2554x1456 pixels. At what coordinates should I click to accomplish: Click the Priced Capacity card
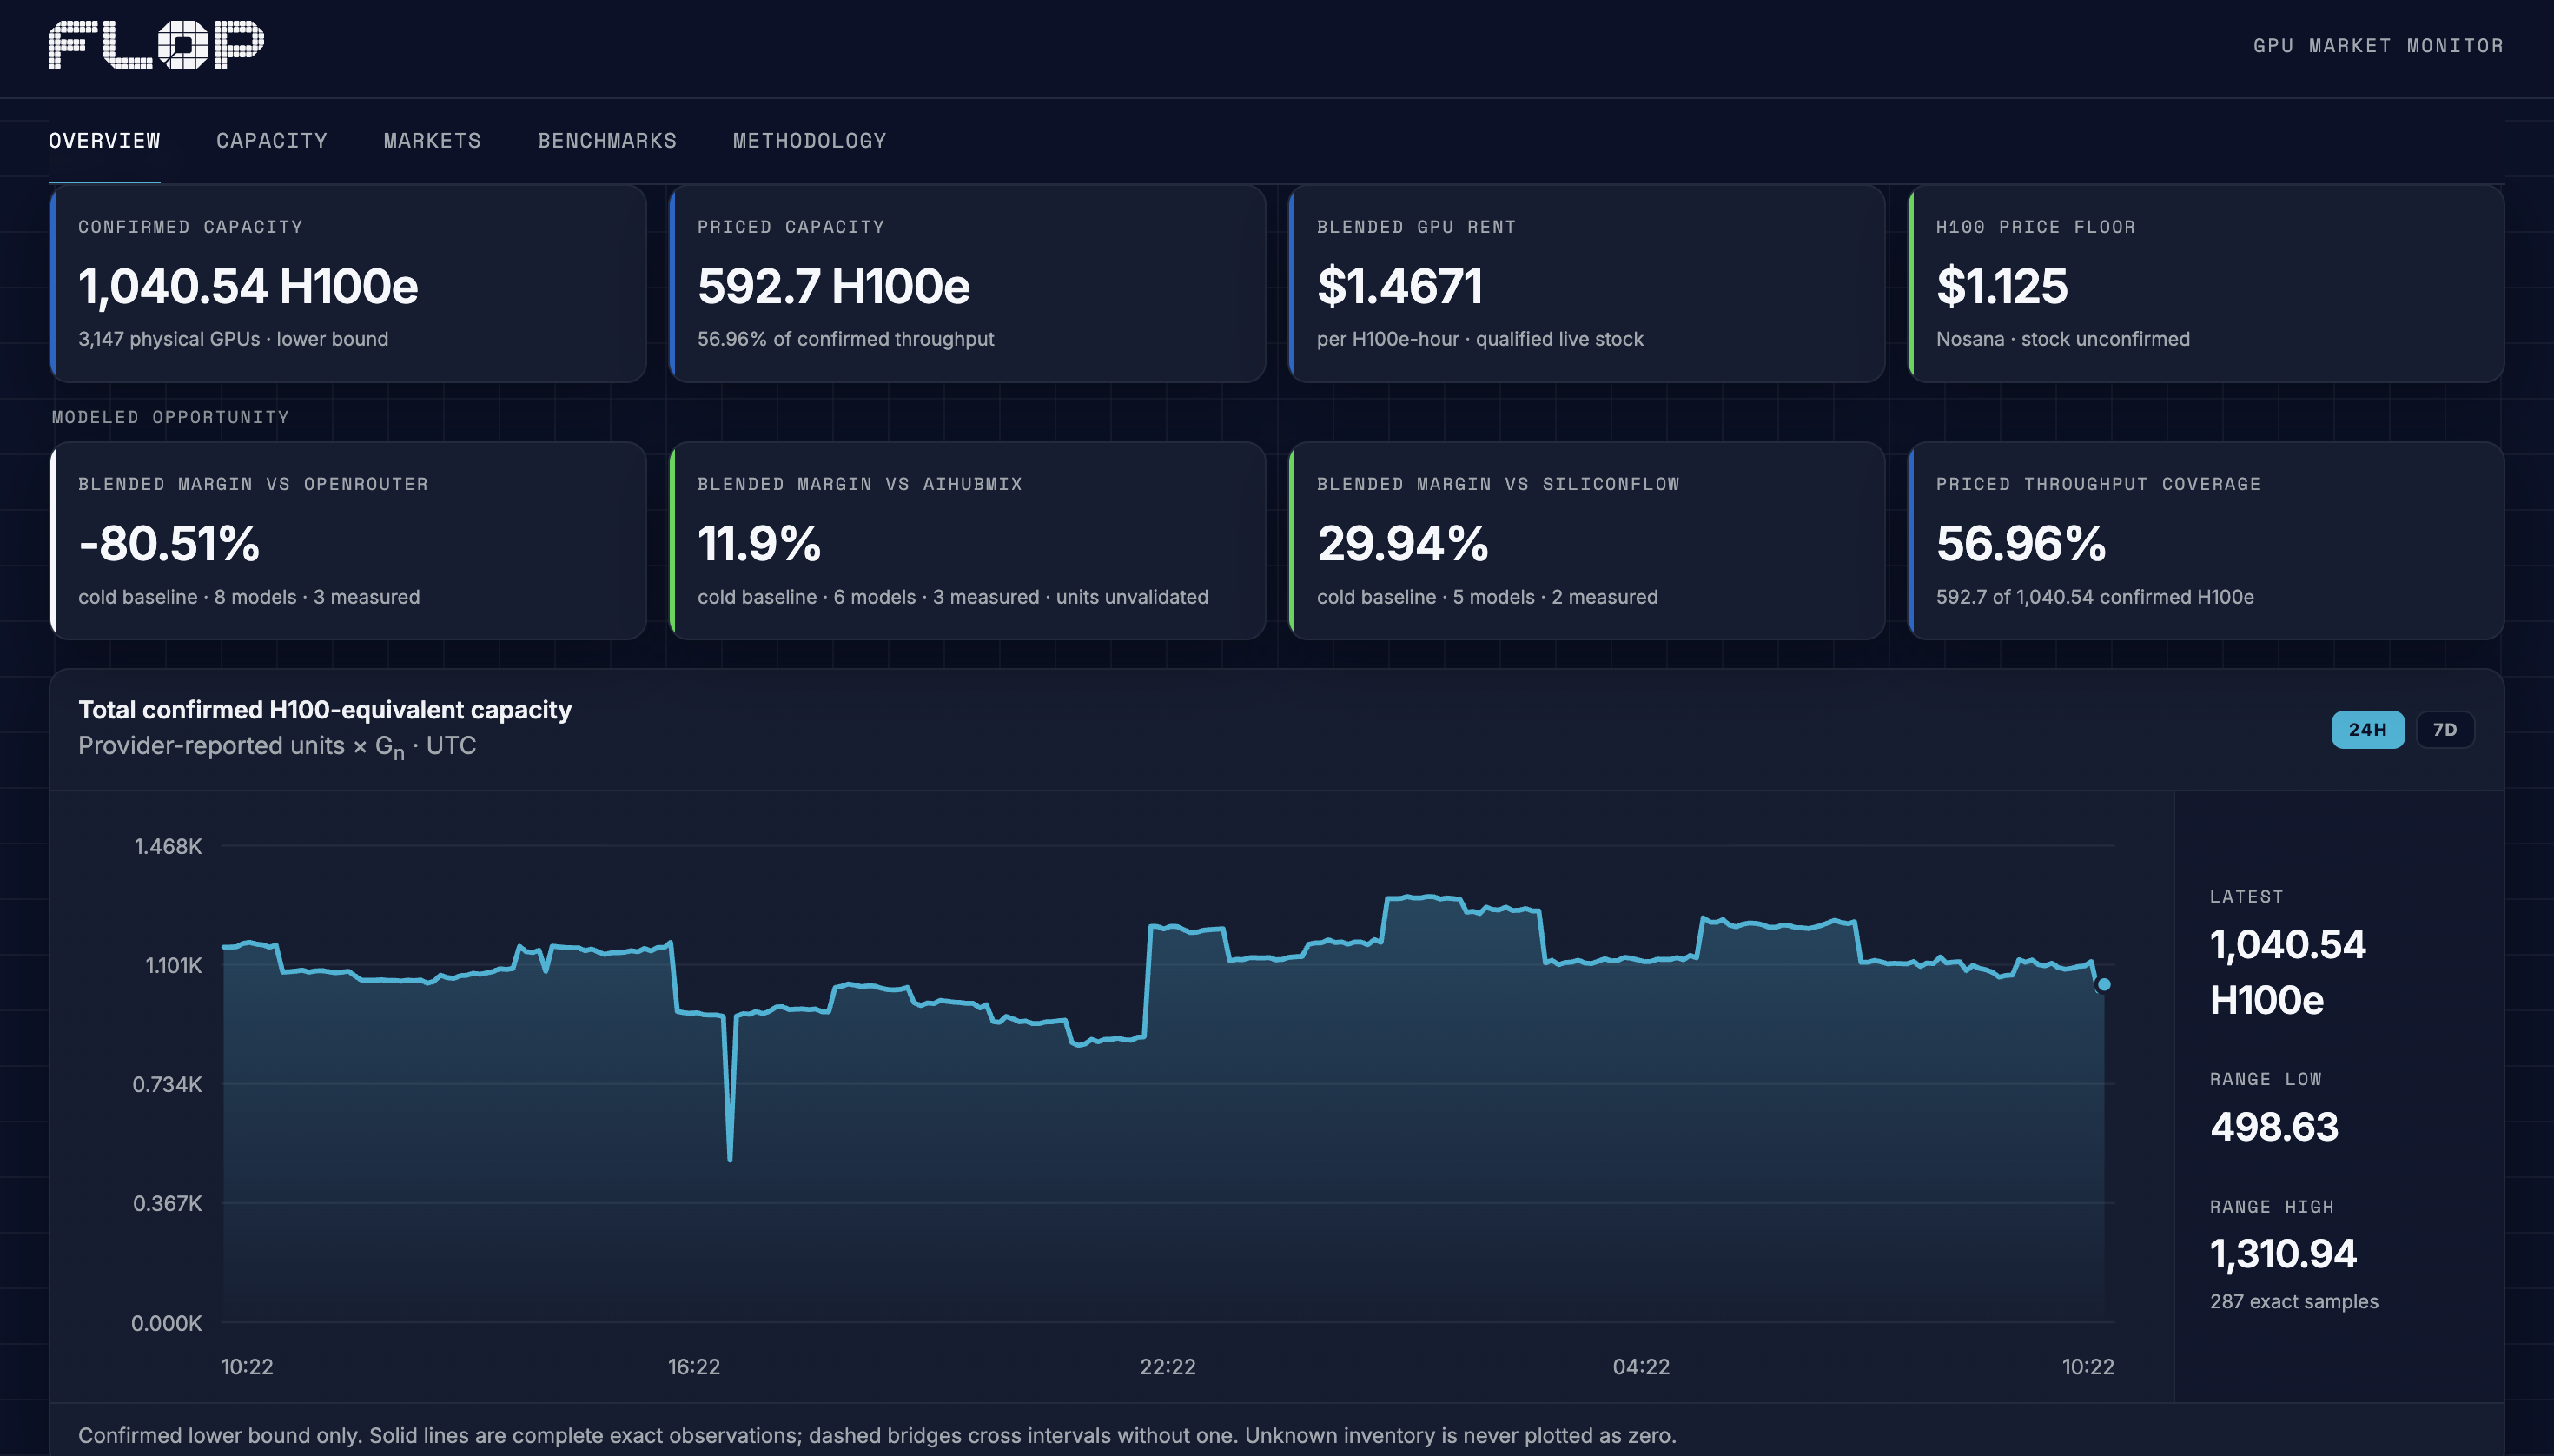click(x=967, y=283)
